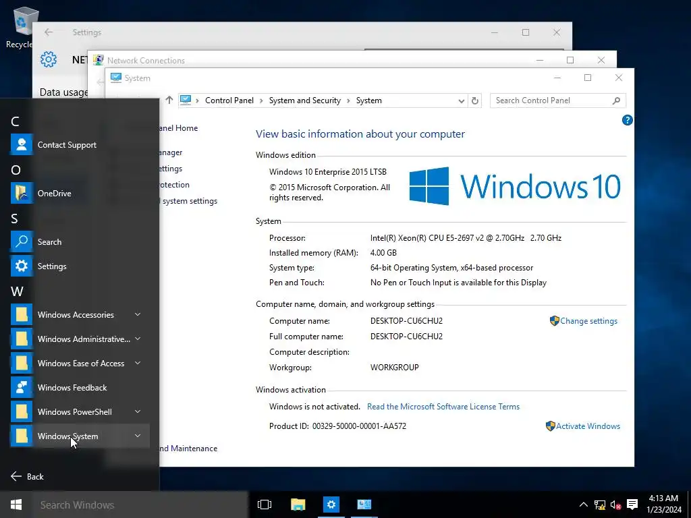
Task: Click the computer name DESKTOP-CU6CHU2 value
Action: click(406, 320)
